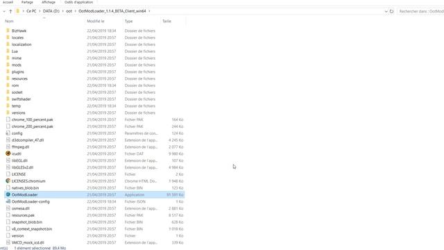This screenshot has height=250, width=444.
Task: Select the mods folder icon
Action: click(8, 65)
